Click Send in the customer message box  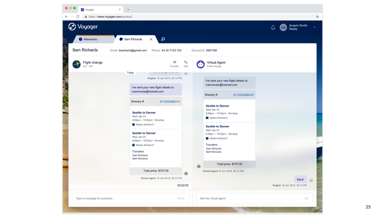click(x=181, y=198)
